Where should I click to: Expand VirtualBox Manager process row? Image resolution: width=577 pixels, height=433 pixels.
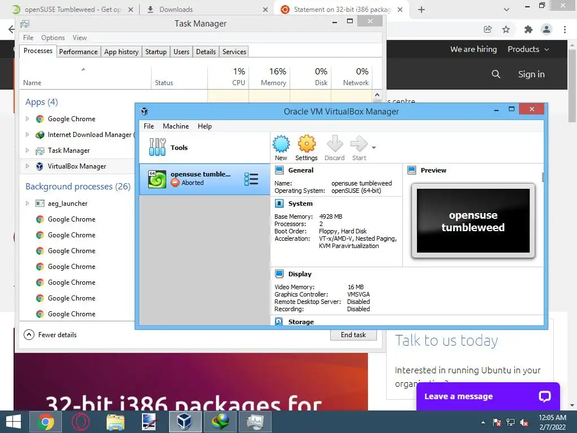27,166
